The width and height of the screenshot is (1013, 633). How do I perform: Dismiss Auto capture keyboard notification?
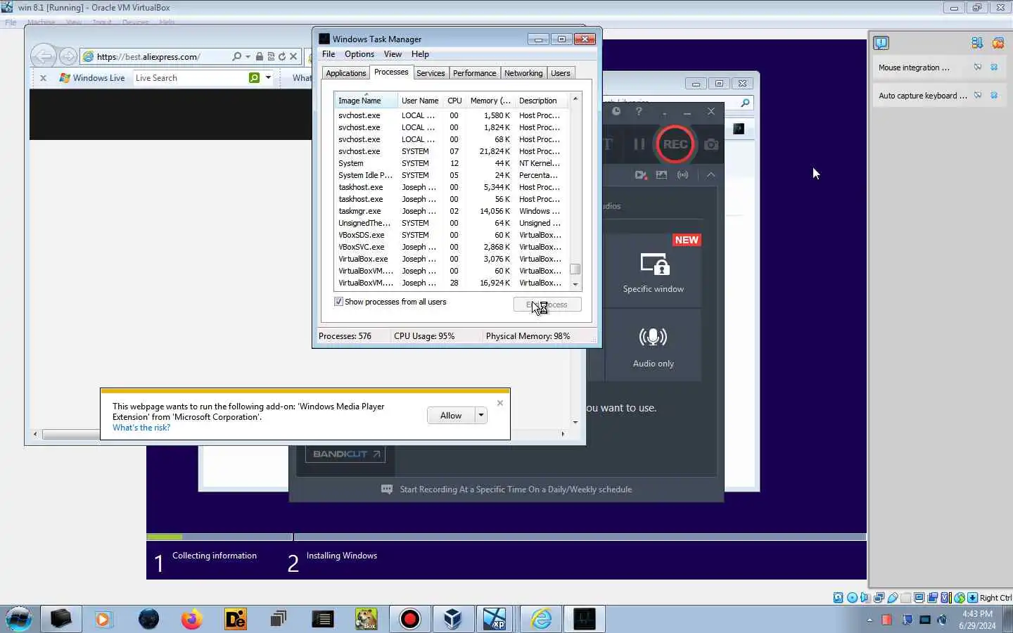(x=995, y=96)
